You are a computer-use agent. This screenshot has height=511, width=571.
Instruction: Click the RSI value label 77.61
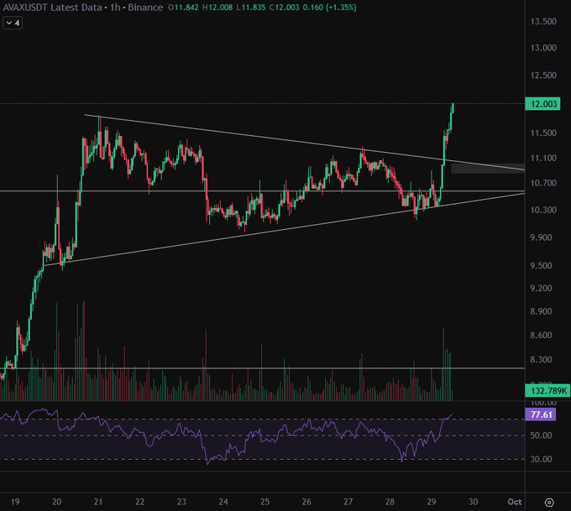[x=541, y=415]
